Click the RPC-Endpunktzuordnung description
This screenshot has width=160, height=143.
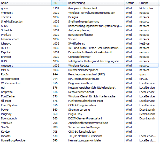84,79
